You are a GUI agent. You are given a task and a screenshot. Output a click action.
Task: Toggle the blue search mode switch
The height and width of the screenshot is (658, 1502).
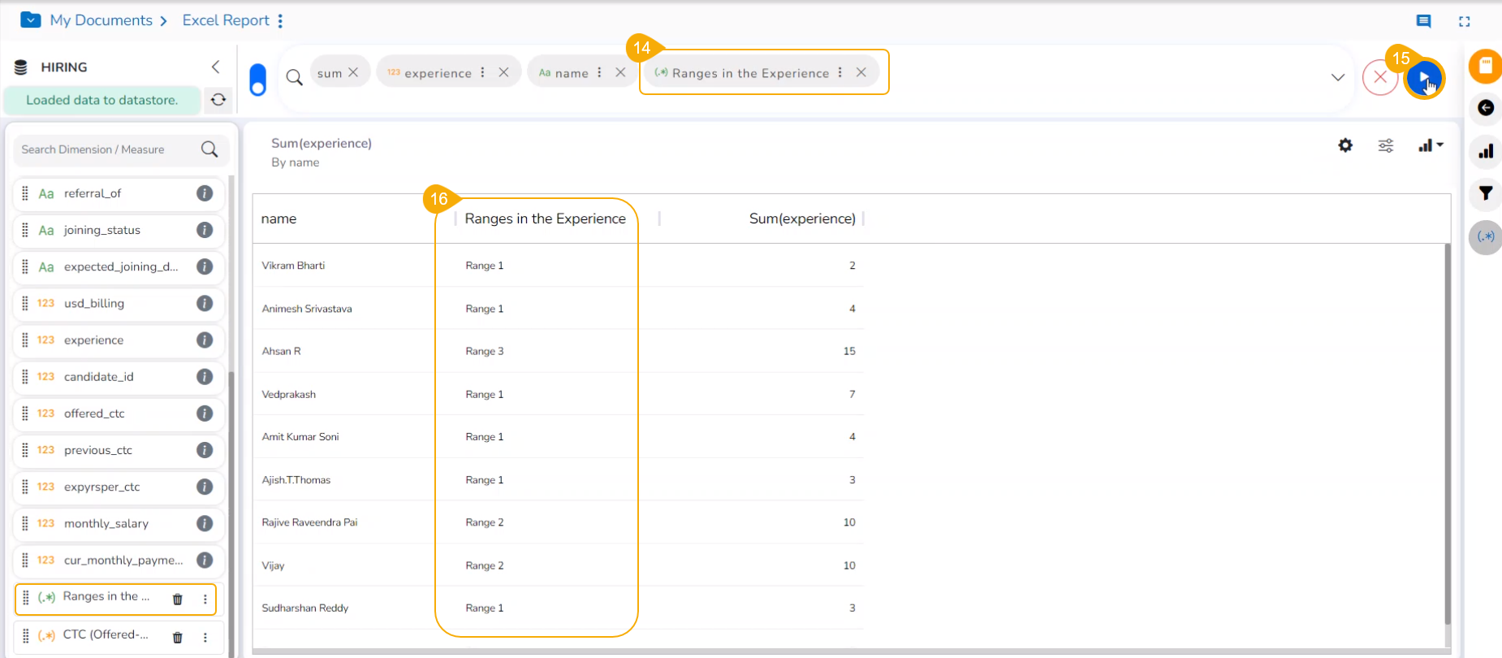pos(257,80)
